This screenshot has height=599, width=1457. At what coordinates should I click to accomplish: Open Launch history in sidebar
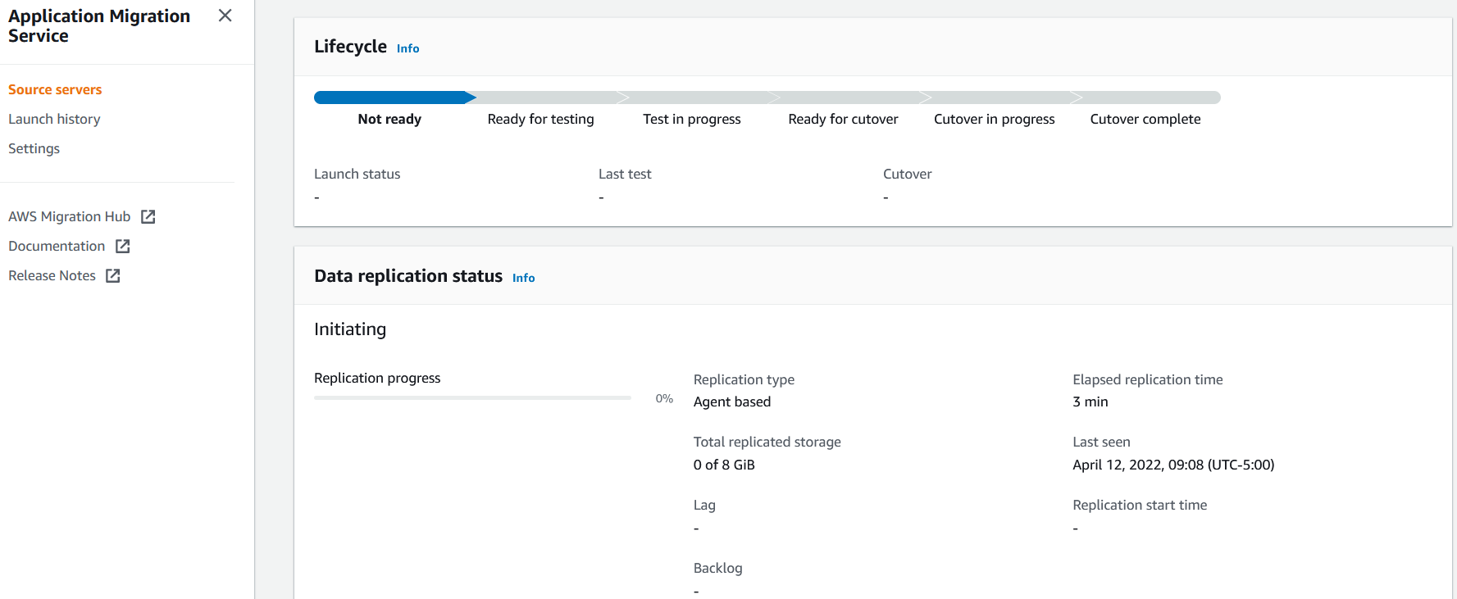tap(54, 119)
